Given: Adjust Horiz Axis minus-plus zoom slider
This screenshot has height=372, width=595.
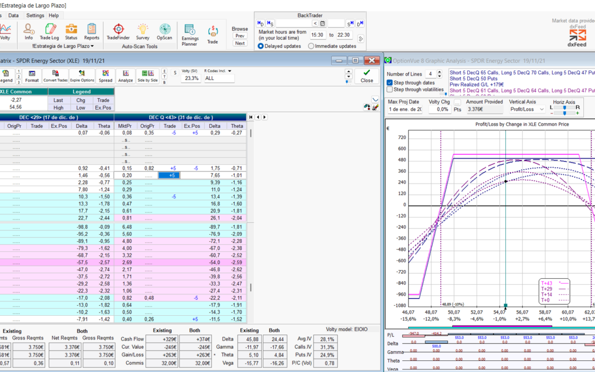Looking at the screenshot, I should pos(565,113).
